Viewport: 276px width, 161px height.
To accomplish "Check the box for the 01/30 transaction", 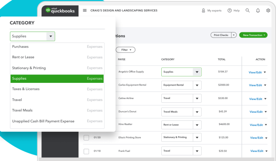I will (86, 138).
